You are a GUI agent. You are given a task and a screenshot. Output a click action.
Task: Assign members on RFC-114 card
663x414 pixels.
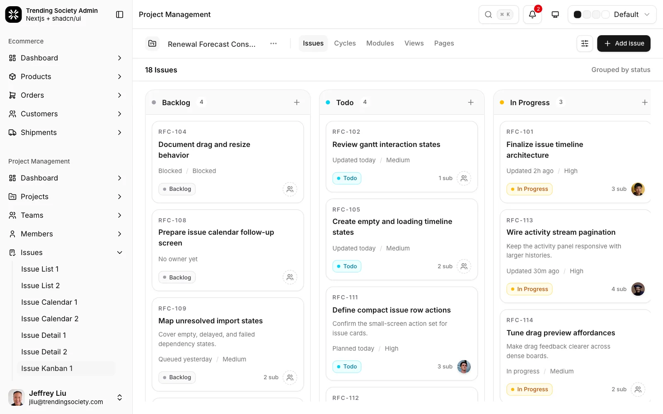(638, 390)
